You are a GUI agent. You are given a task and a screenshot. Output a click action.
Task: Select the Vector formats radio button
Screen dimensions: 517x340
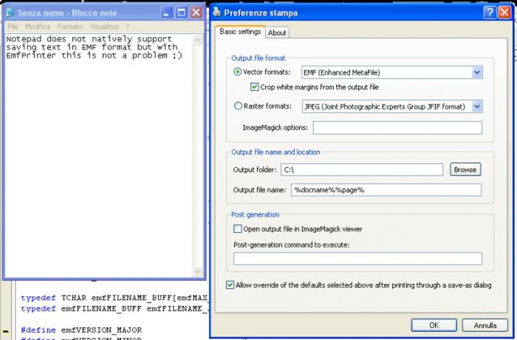[237, 72]
